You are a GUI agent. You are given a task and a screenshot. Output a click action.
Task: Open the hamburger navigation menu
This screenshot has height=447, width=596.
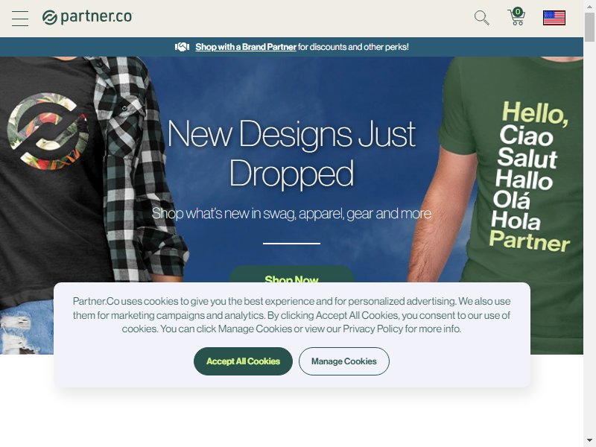[20, 18]
